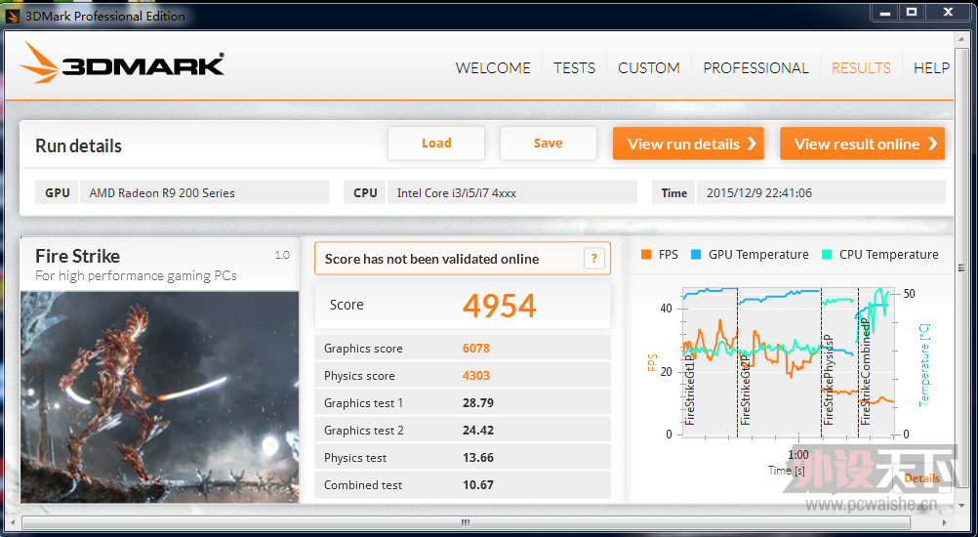
Task: Click the Graphics score value 6078
Action: 476,348
